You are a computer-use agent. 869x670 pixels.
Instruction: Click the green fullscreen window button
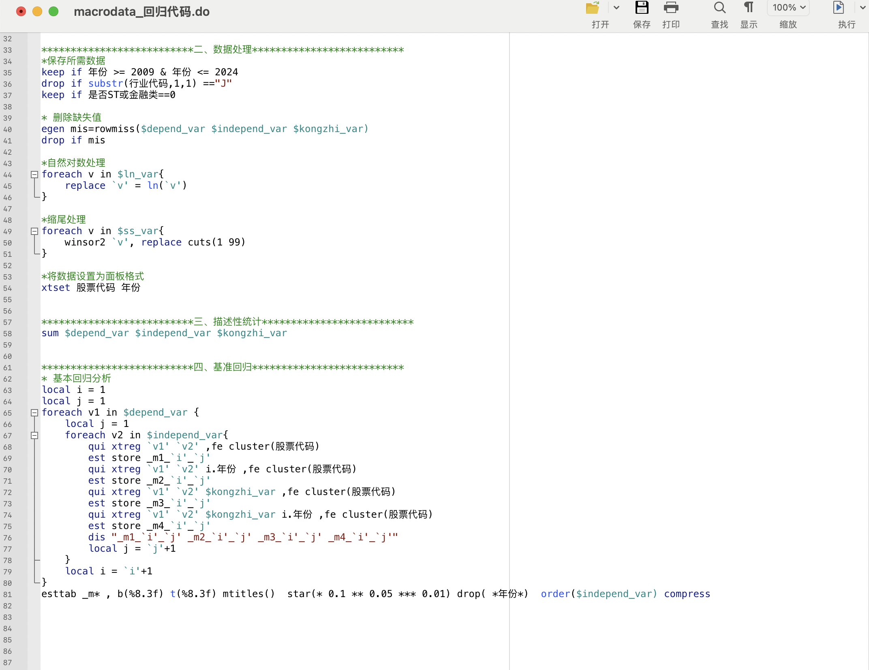click(54, 11)
